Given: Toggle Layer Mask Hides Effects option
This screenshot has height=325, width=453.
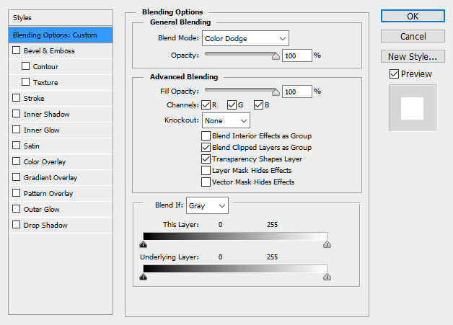Looking at the screenshot, I should (206, 171).
